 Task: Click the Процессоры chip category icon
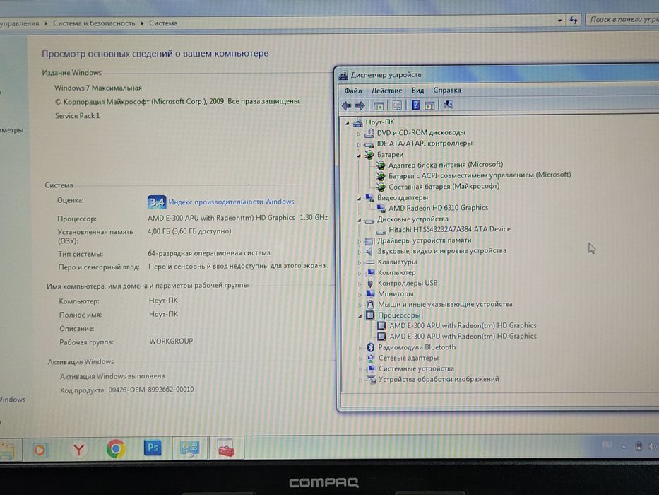[x=370, y=315]
